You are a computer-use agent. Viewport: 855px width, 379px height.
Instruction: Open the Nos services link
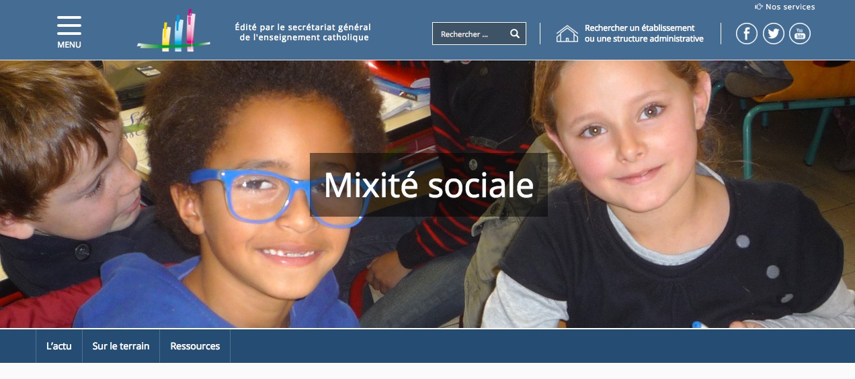coord(785,7)
